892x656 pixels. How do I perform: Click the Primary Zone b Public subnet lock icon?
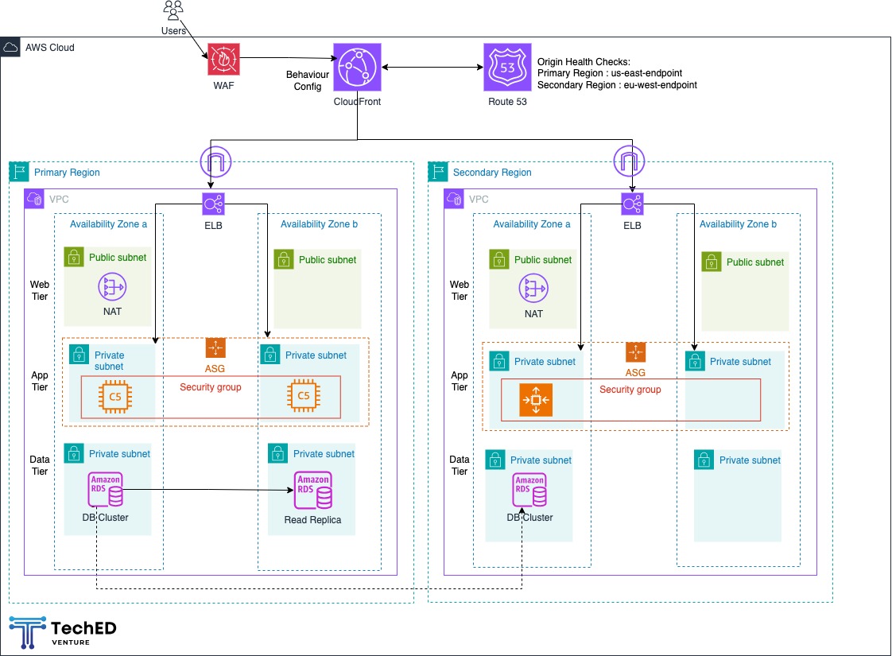tap(284, 259)
